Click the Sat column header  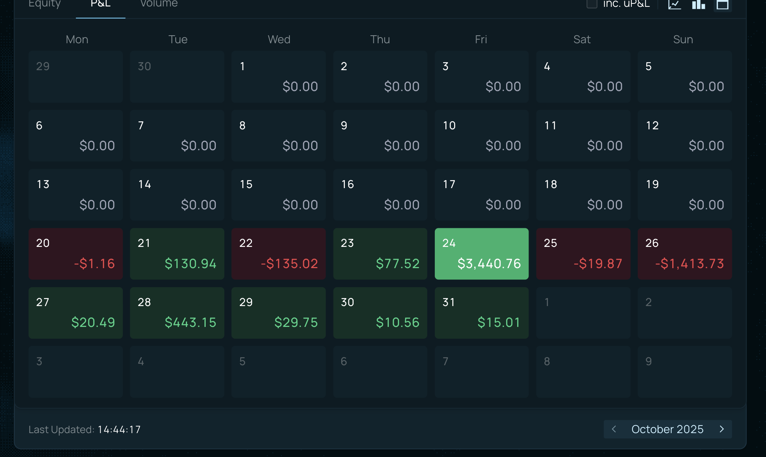tap(582, 39)
